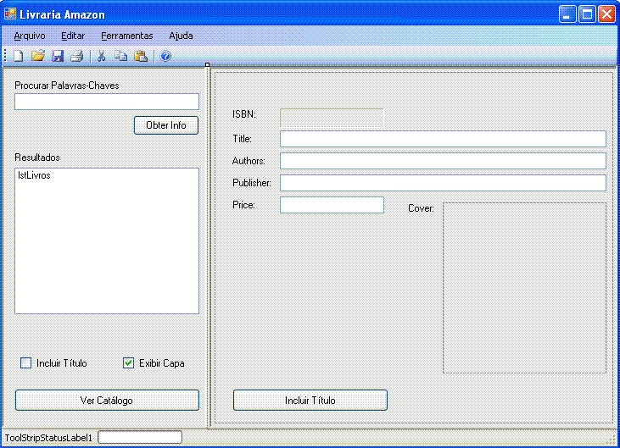
Task: Open help via the question mark icon
Action: 165,56
